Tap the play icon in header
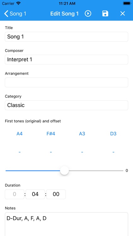Image resolution: width=133 pixels, height=236 pixels. (x=88, y=14)
